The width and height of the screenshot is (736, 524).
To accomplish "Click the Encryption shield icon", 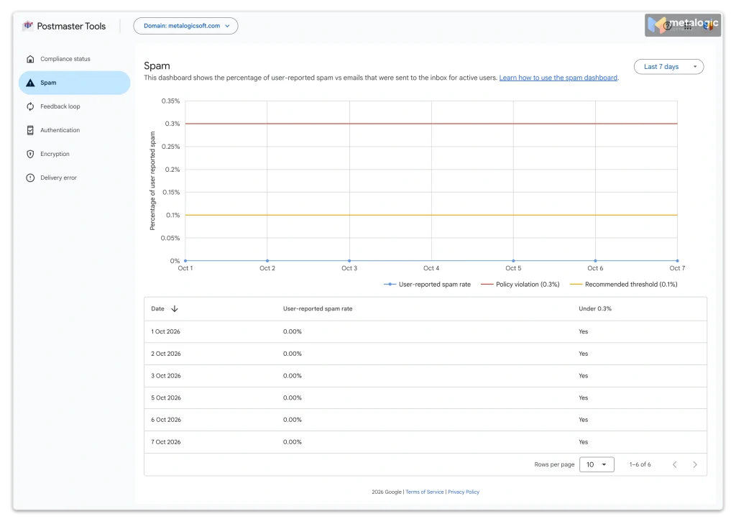I will point(30,154).
